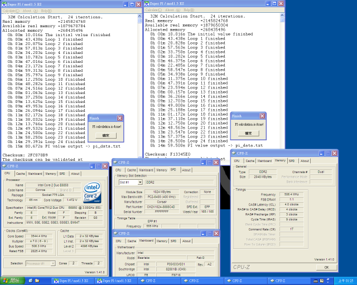The image size is (357, 285).
Task: Click the FSB:DRAM 1:1 value
Action: [x=291, y=199]
